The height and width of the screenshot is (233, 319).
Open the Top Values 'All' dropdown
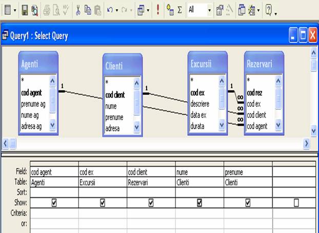click(x=209, y=10)
